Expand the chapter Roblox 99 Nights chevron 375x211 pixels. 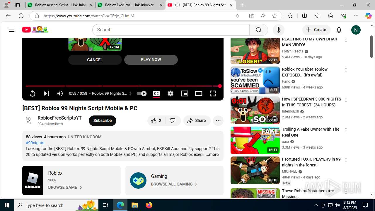(x=130, y=93)
